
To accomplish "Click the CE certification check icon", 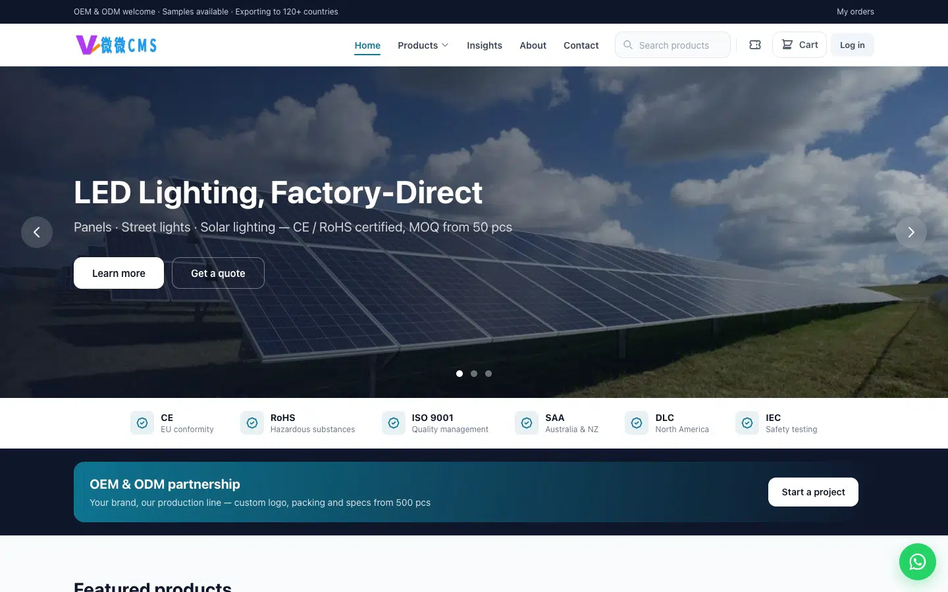I will [142, 423].
